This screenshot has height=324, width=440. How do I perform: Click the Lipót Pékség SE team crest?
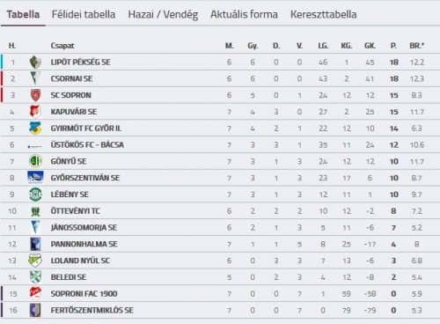(x=35, y=63)
